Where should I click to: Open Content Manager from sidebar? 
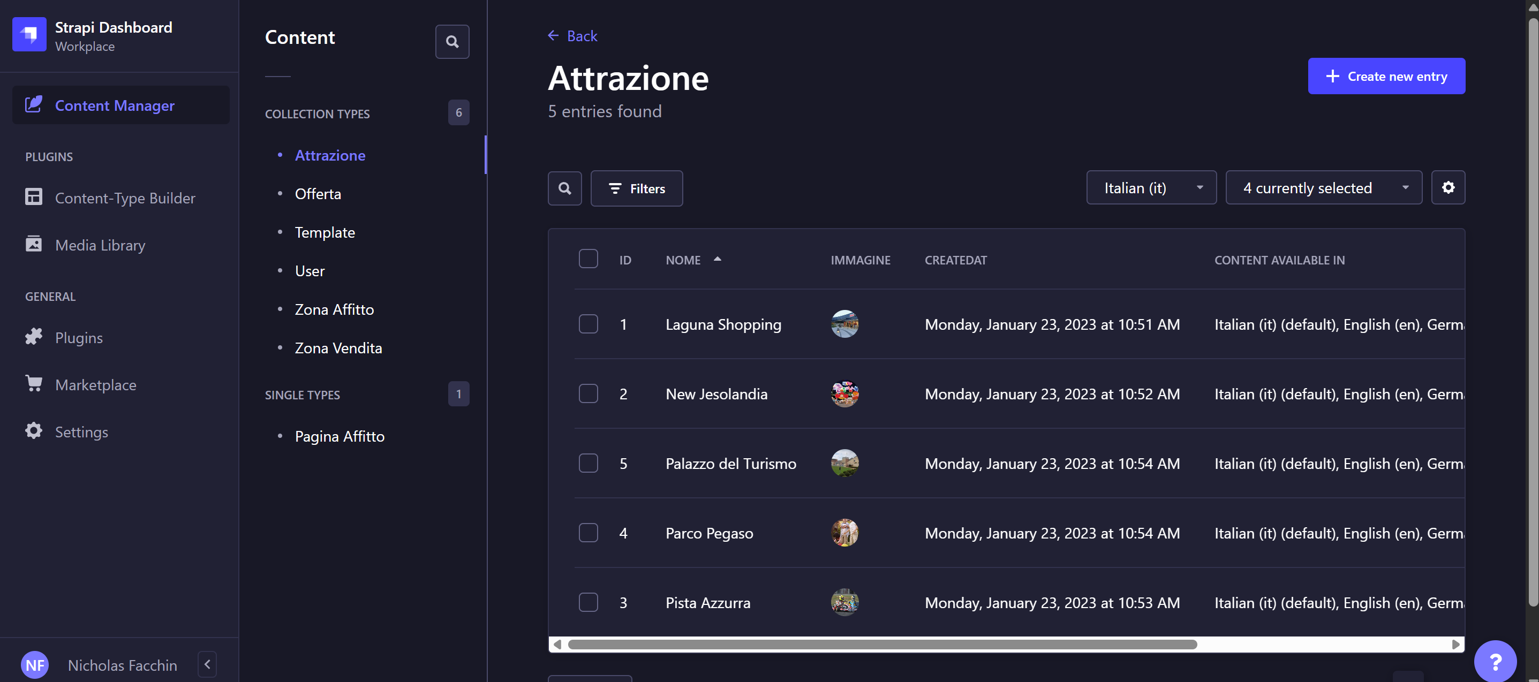(120, 105)
